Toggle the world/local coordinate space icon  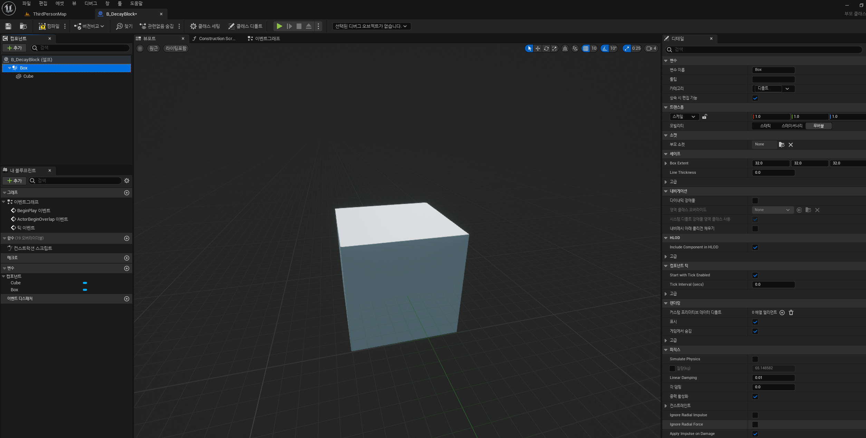tap(565, 48)
